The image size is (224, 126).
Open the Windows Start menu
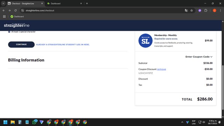point(6,122)
